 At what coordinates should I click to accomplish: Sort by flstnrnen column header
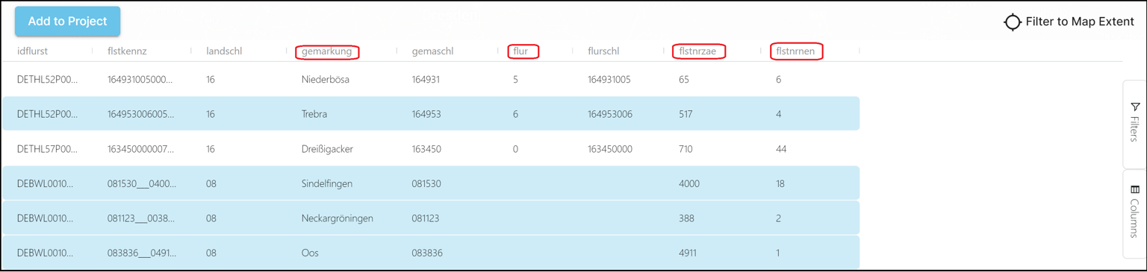795,51
